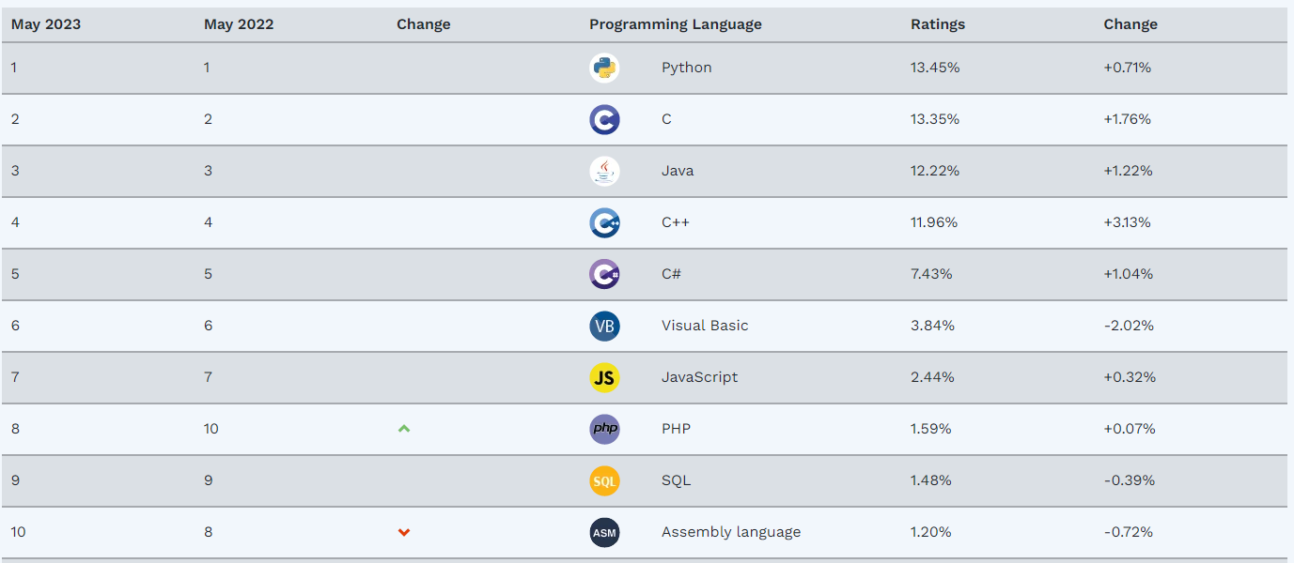
Task: Click the dark ASM logo icon
Action: [604, 532]
